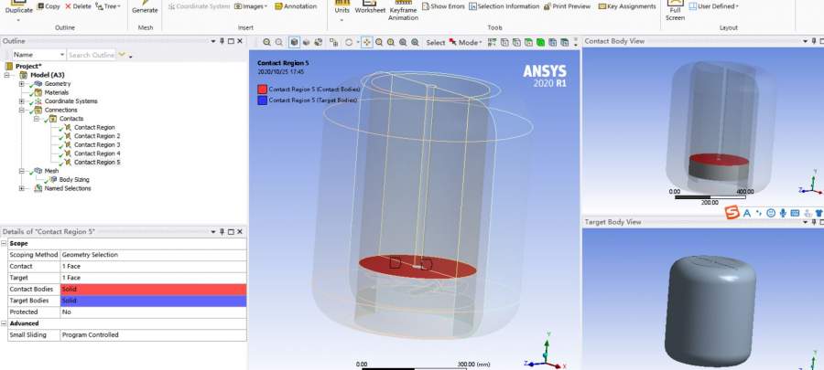Screen dimensions: 824x370
Task: Expand the Named Selections node
Action: [21, 188]
